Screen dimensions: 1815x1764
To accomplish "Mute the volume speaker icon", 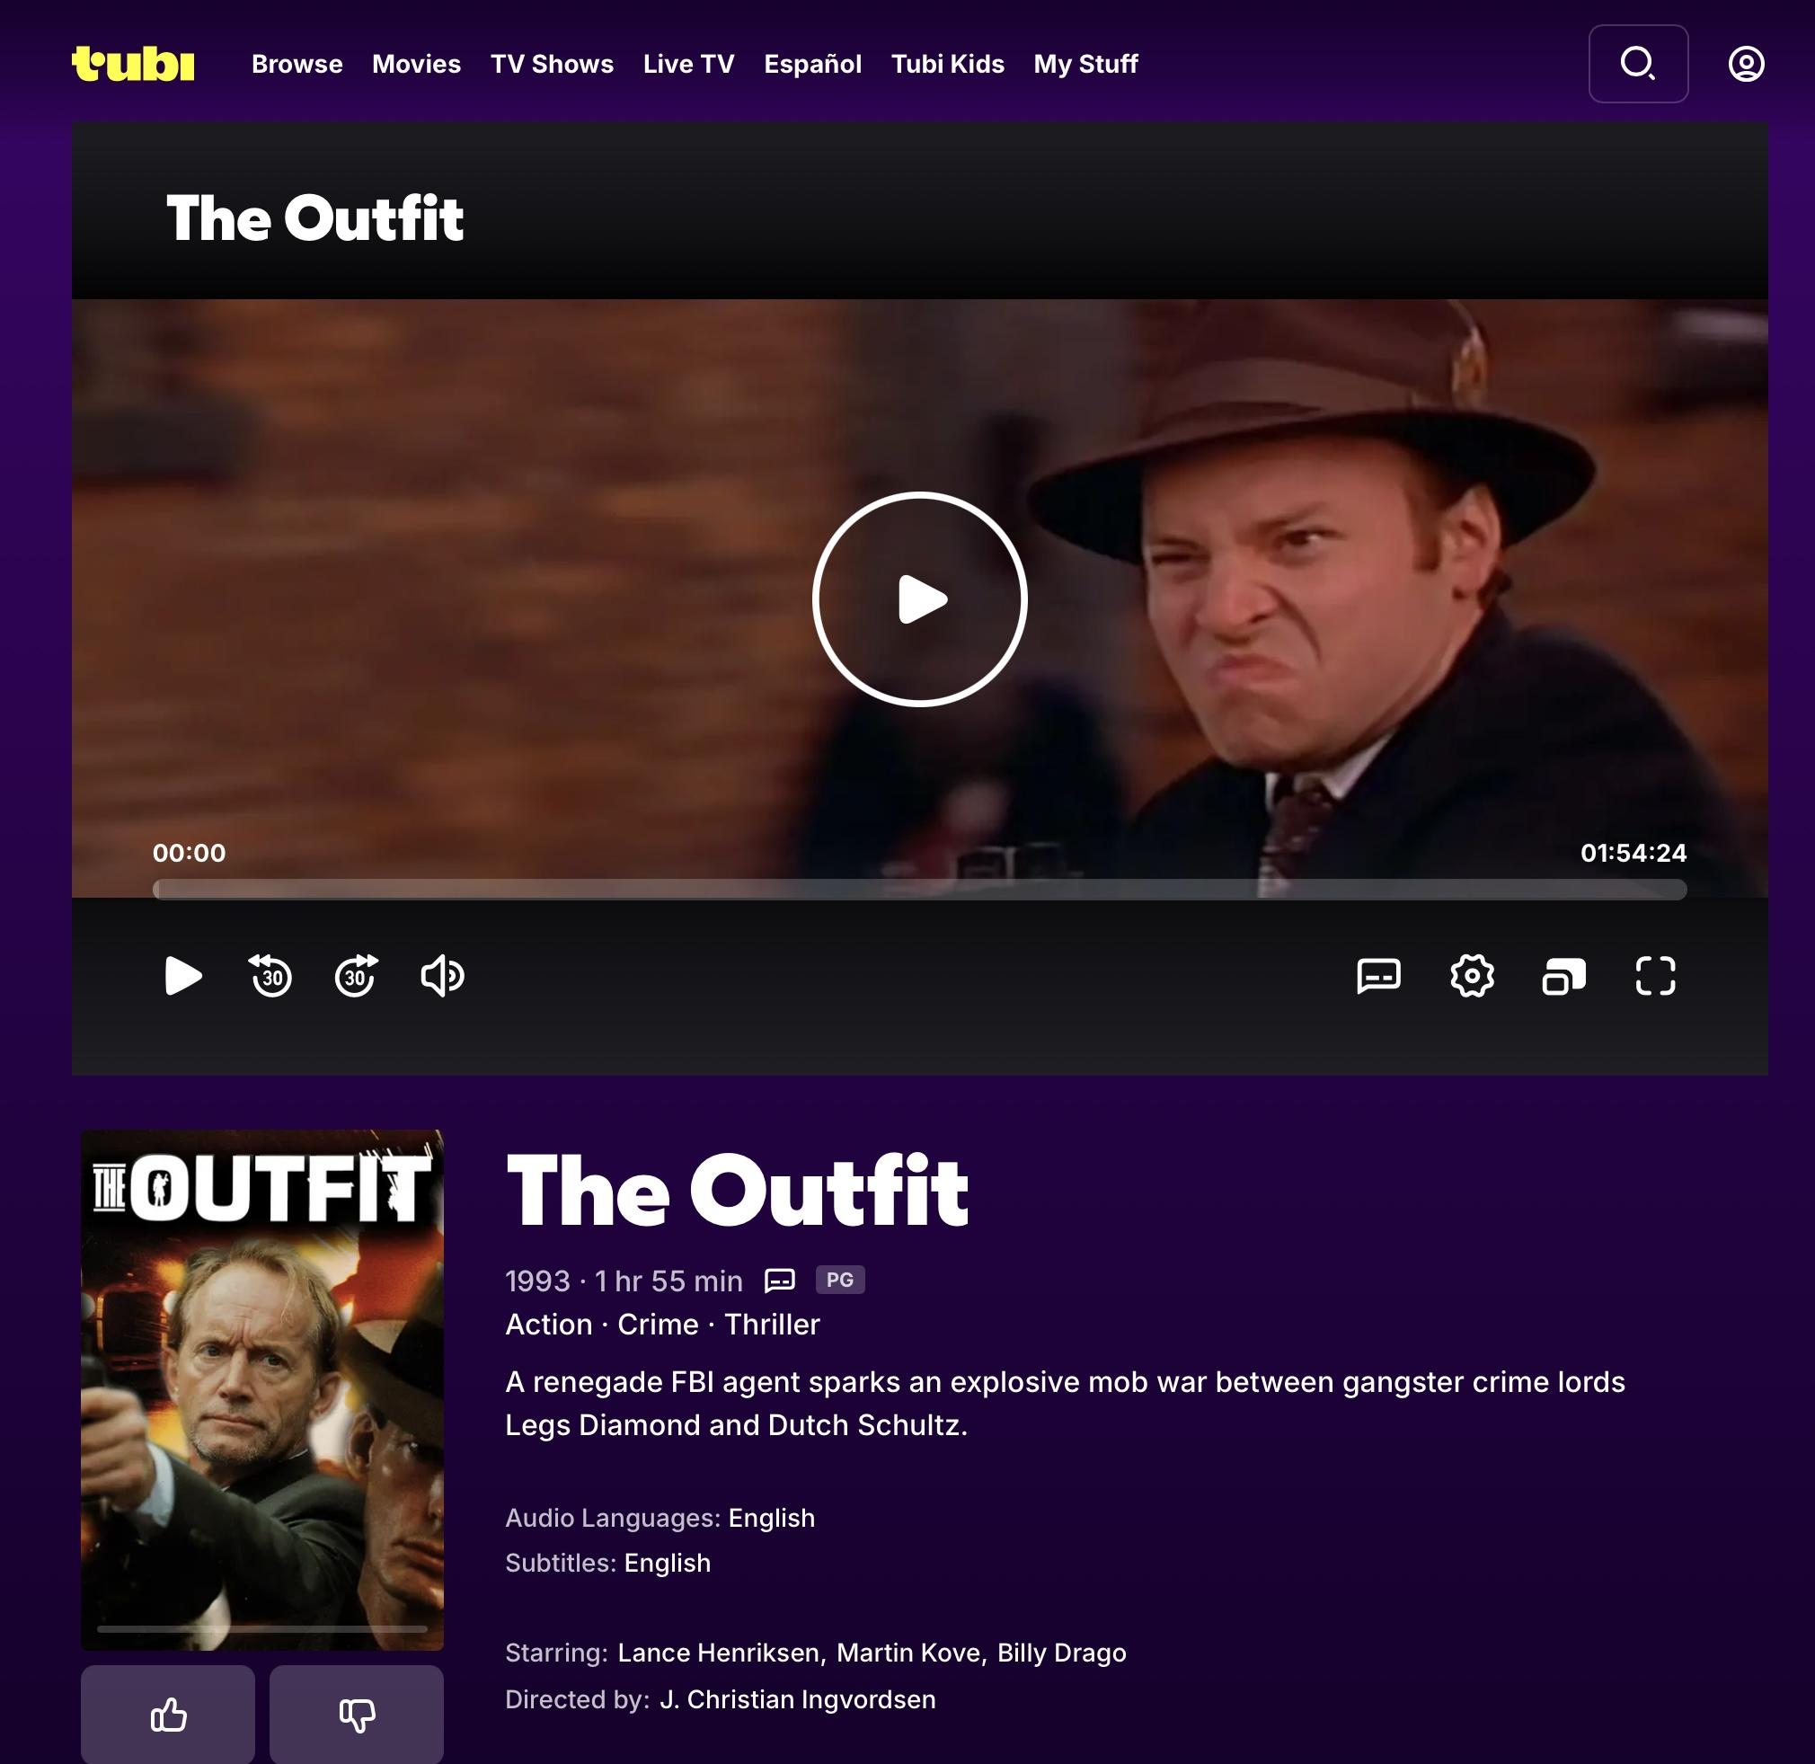I will tap(442, 976).
